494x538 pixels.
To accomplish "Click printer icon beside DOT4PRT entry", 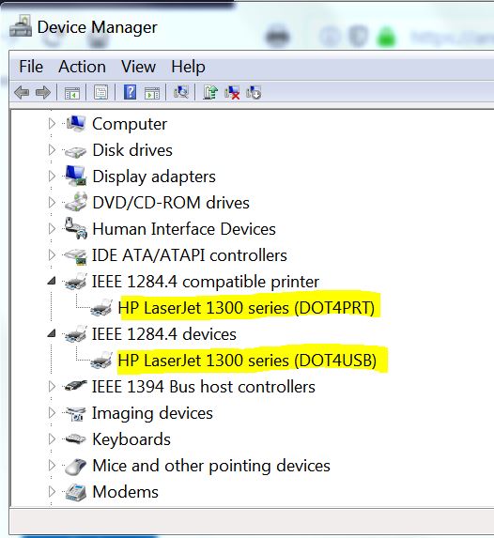I will tap(101, 307).
